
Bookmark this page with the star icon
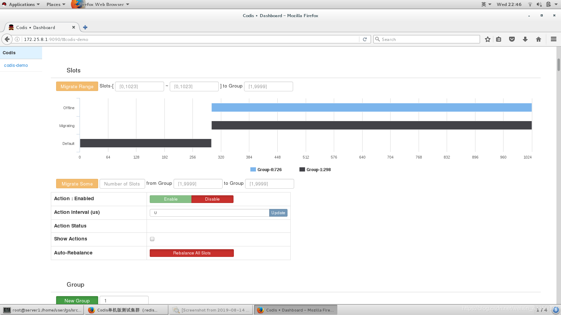pyautogui.click(x=487, y=39)
